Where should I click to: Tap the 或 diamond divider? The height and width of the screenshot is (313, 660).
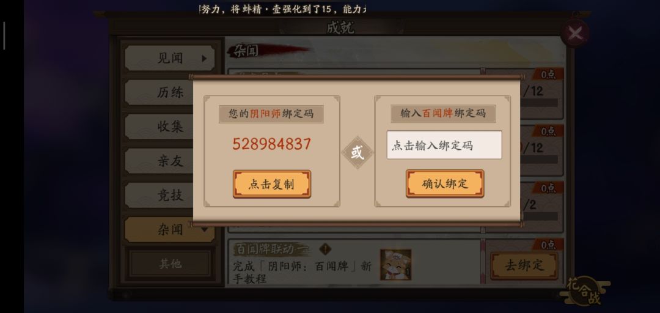(x=358, y=152)
